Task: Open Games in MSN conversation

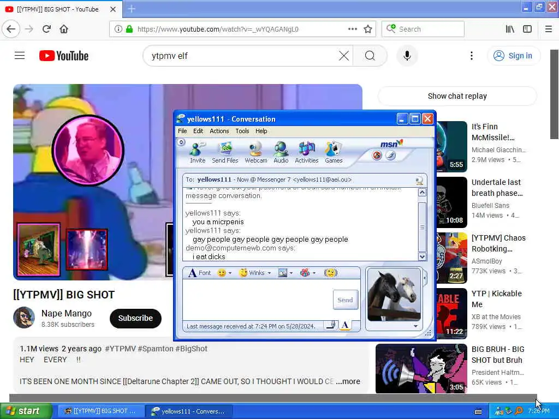Action: point(334,153)
